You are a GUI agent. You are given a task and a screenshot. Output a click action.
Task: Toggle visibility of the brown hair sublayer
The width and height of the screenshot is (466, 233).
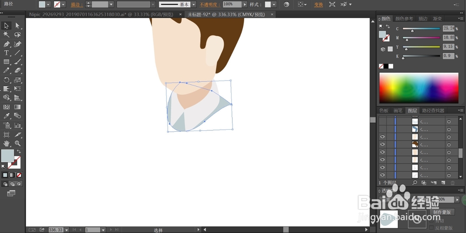tap(383, 144)
